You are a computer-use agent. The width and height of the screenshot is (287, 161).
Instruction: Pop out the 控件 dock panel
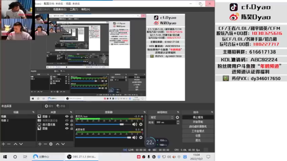click(x=212, y=112)
